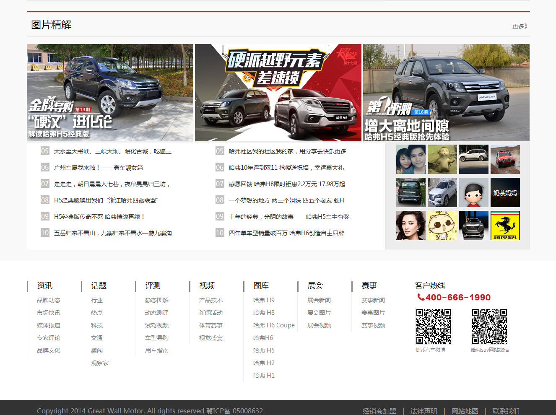Open article H5经典版唤出我们 浙江哈弗四驱联盟
The height and width of the screenshot is (415, 556).
(106, 200)
